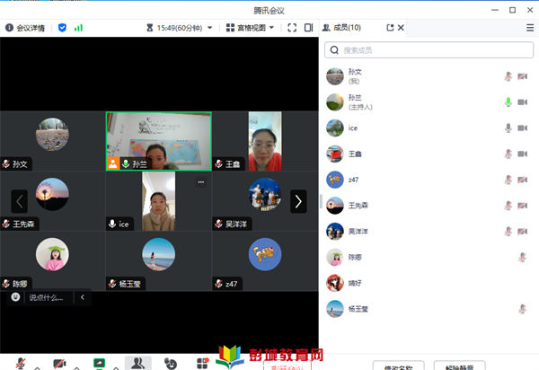Screen dimensions: 539x370
Task: Open the more options dots on ice's tile
Action: pyautogui.click(x=201, y=181)
